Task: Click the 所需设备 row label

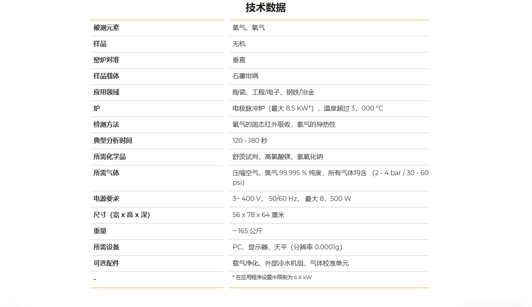Action: (106, 247)
